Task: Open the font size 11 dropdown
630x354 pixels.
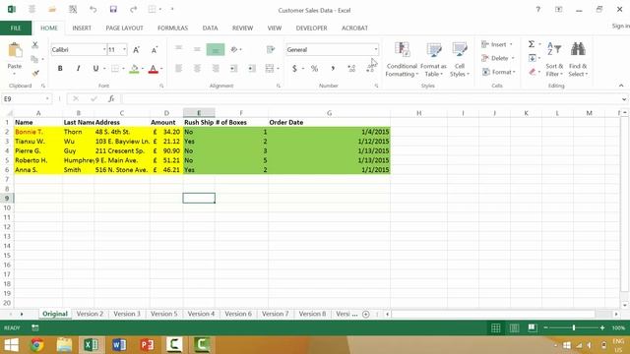Action: [124, 49]
